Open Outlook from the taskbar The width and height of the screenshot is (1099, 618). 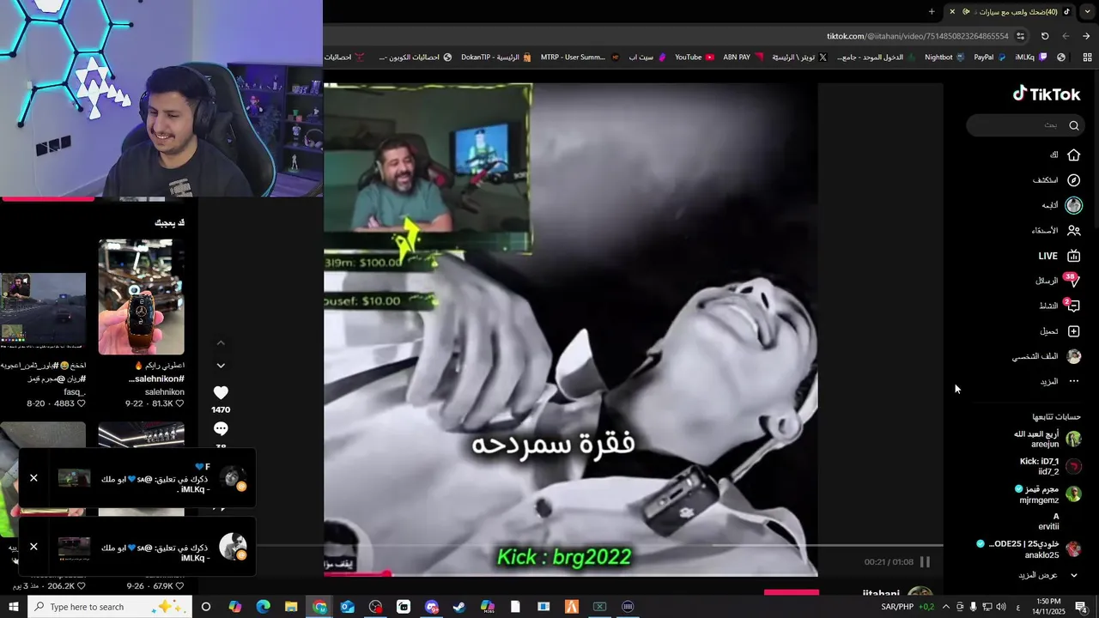347,607
